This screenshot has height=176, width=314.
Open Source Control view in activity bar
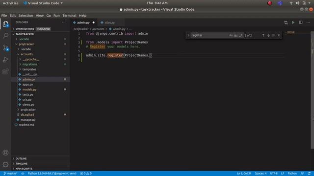coord(5,48)
